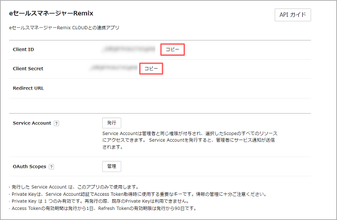This screenshot has height=220, width=337.
Task: Select the Service Account label
Action: [32, 123]
